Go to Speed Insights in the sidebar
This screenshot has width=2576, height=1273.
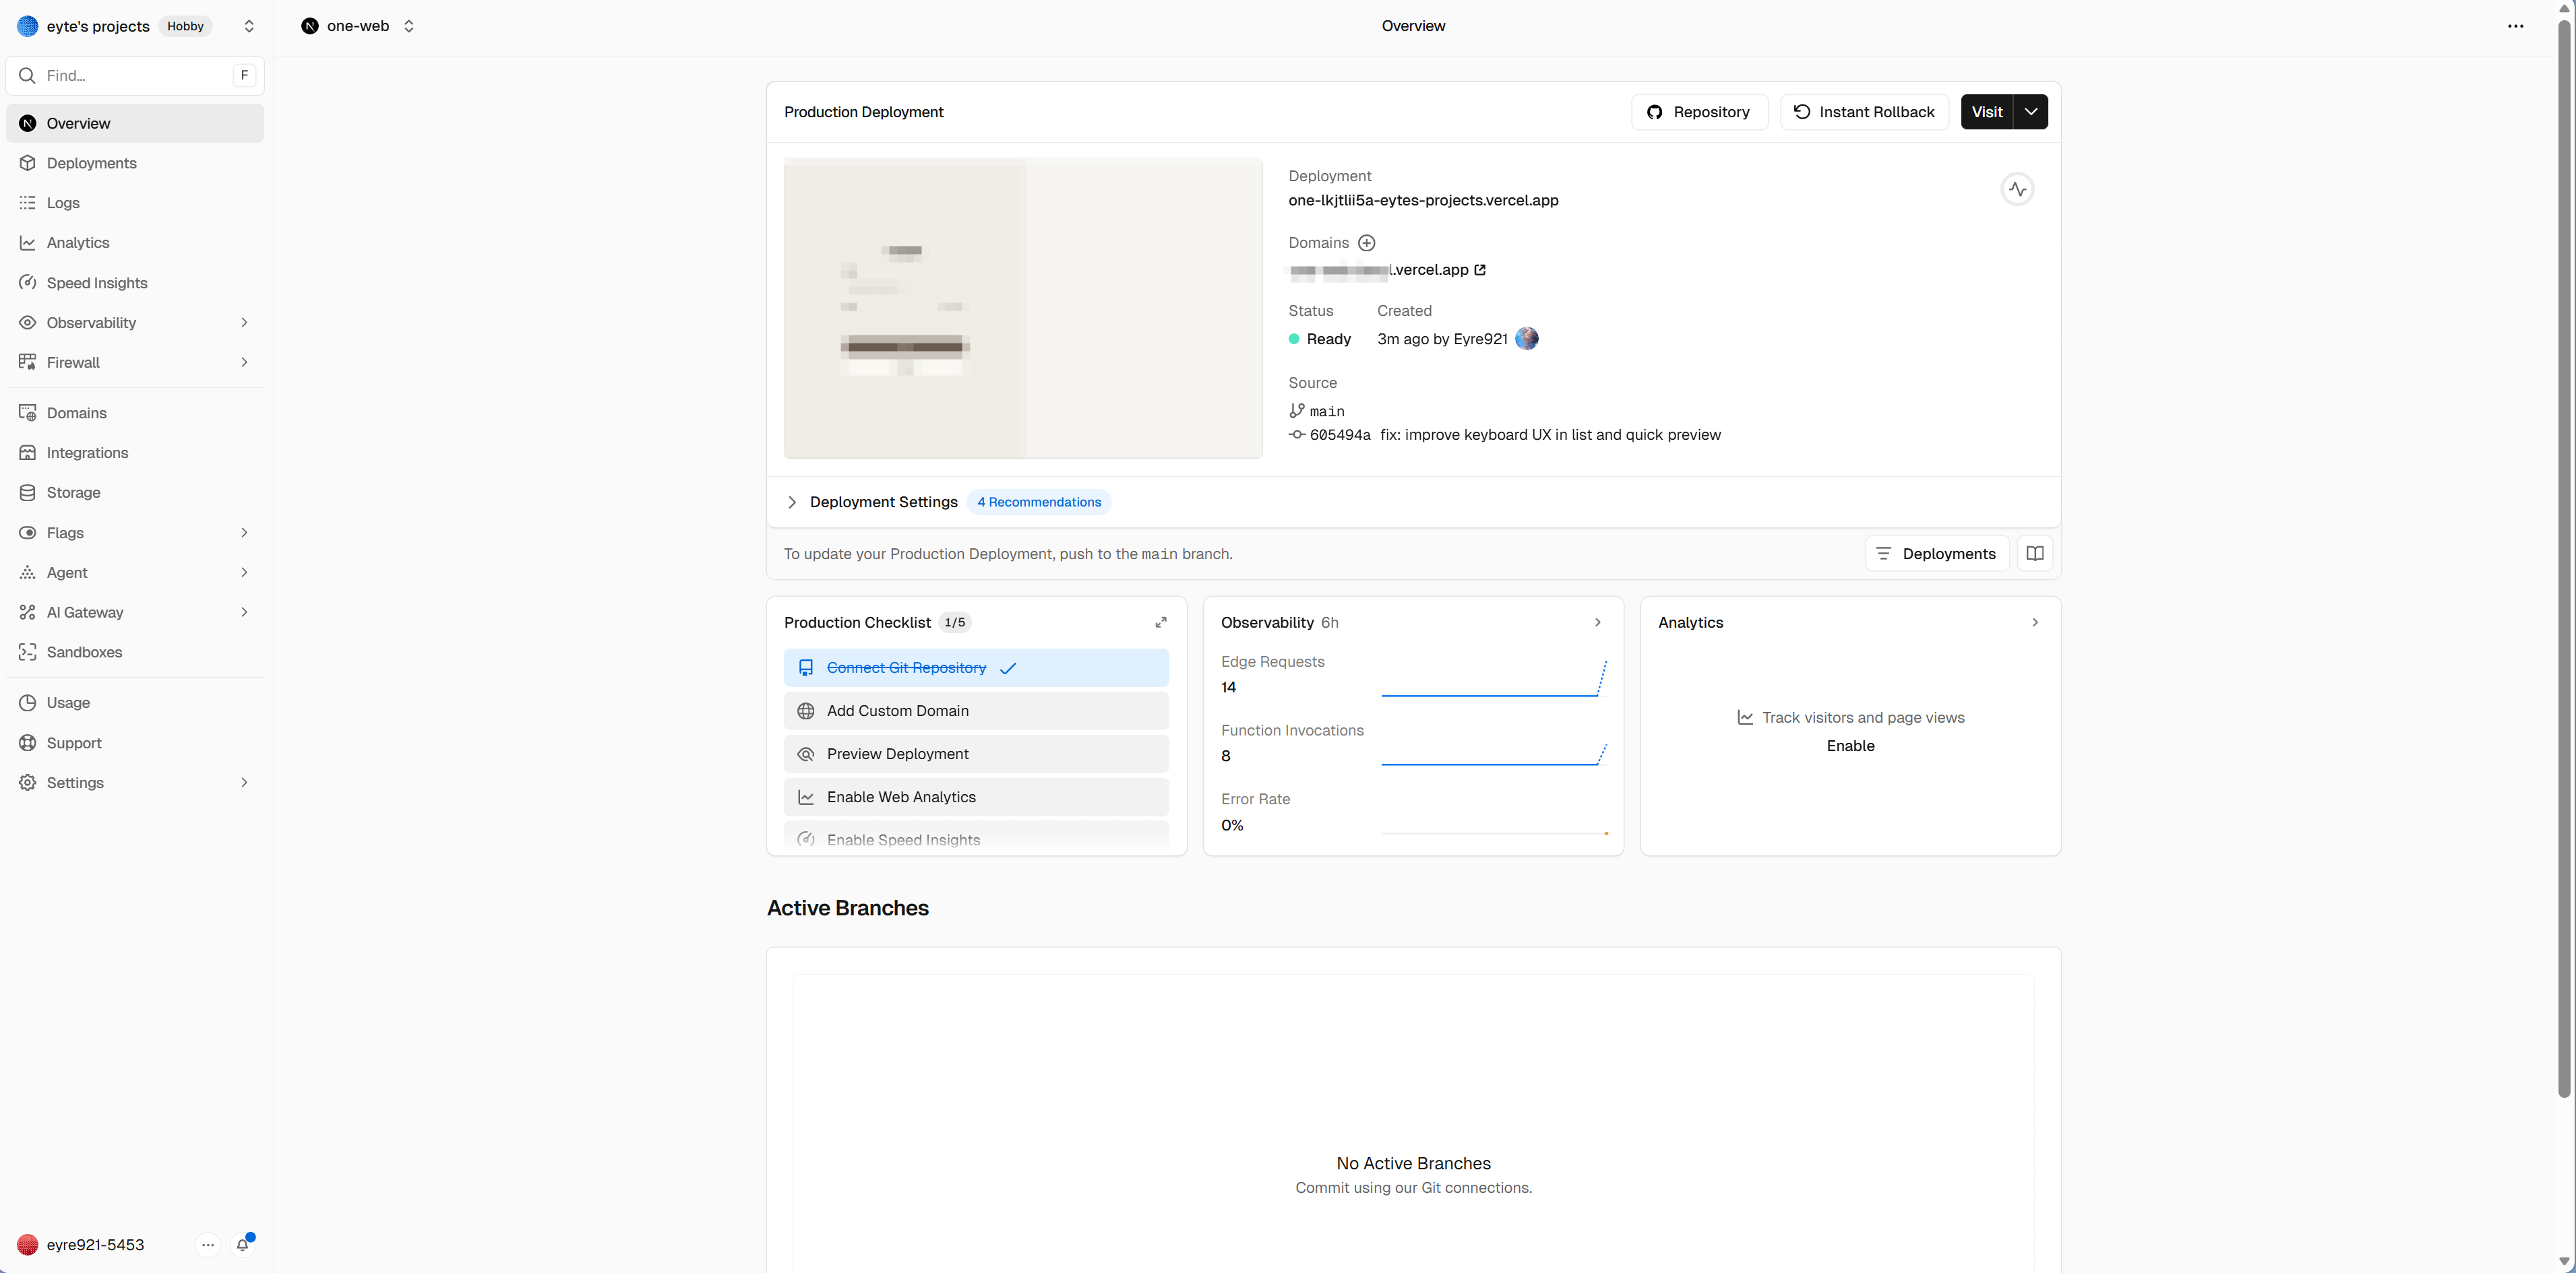point(96,283)
